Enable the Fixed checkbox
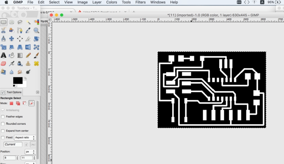The height and width of the screenshot is (164, 284). click(3, 138)
